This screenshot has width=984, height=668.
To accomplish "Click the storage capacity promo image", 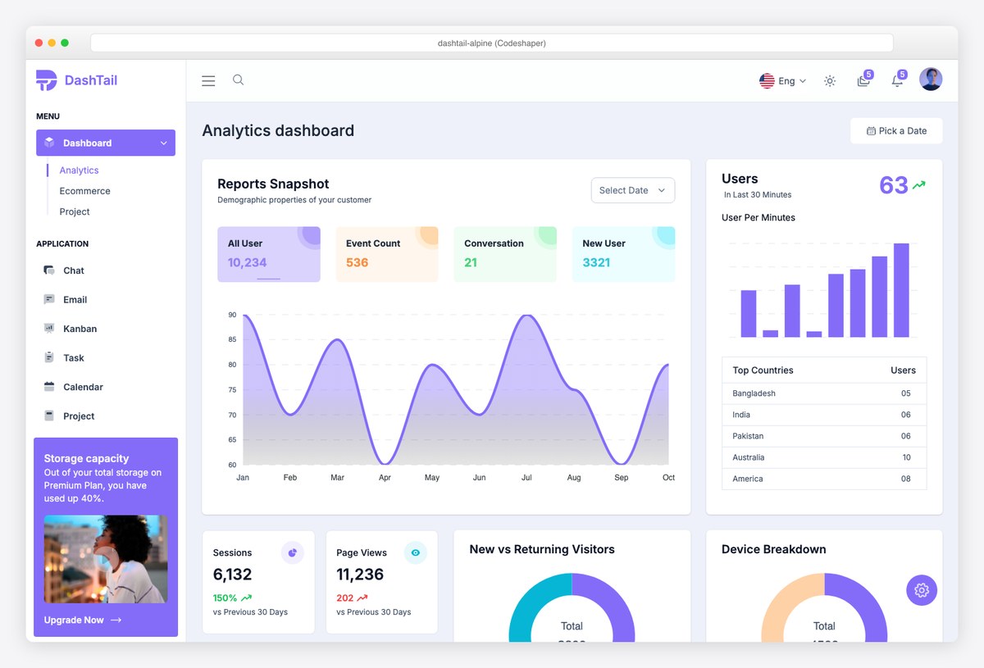I will click(106, 559).
